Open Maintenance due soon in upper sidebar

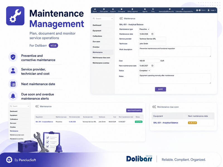(x=101, y=58)
